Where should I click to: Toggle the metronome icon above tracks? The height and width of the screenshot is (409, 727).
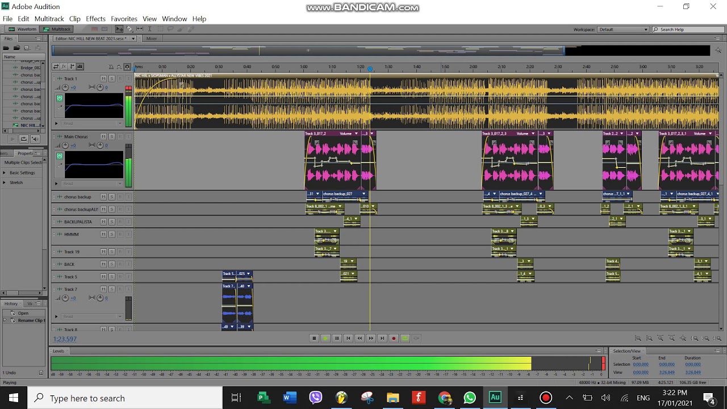click(x=111, y=66)
